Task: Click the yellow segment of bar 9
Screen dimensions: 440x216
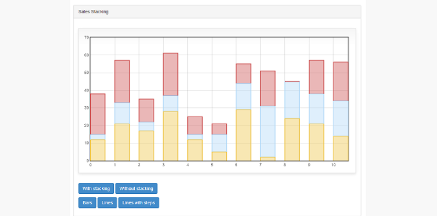Action: tap(317, 142)
